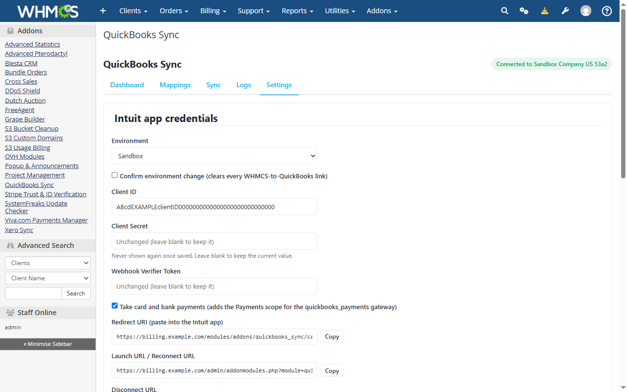Open Popup & Announcements addon link
This screenshot has width=627, height=392.
click(x=42, y=166)
